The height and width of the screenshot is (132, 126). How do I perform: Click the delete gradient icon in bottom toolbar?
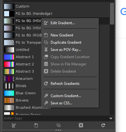tap(81, 125)
